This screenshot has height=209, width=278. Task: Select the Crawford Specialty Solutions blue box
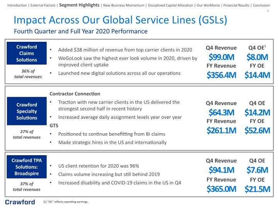point(27,111)
